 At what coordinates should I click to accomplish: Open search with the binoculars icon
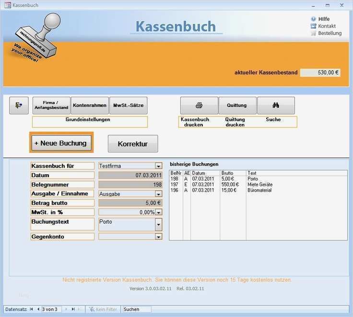pos(276,105)
